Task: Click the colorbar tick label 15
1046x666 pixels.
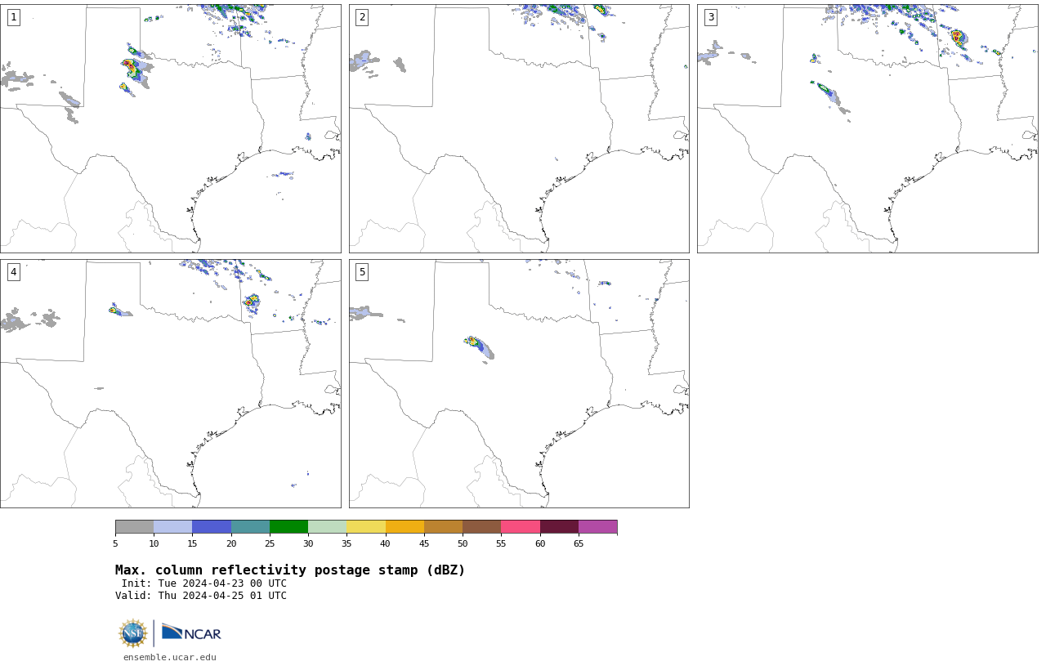Action: pos(192,544)
